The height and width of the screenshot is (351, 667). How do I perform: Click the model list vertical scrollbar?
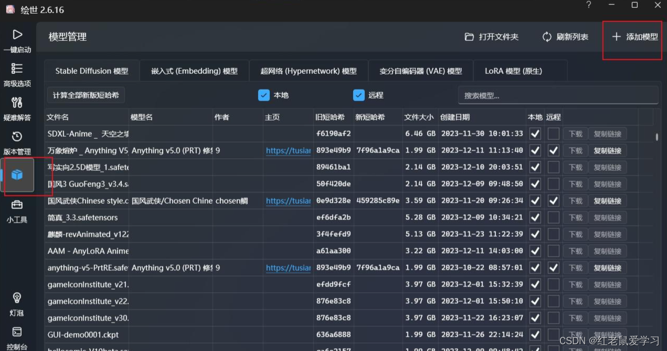click(x=657, y=137)
